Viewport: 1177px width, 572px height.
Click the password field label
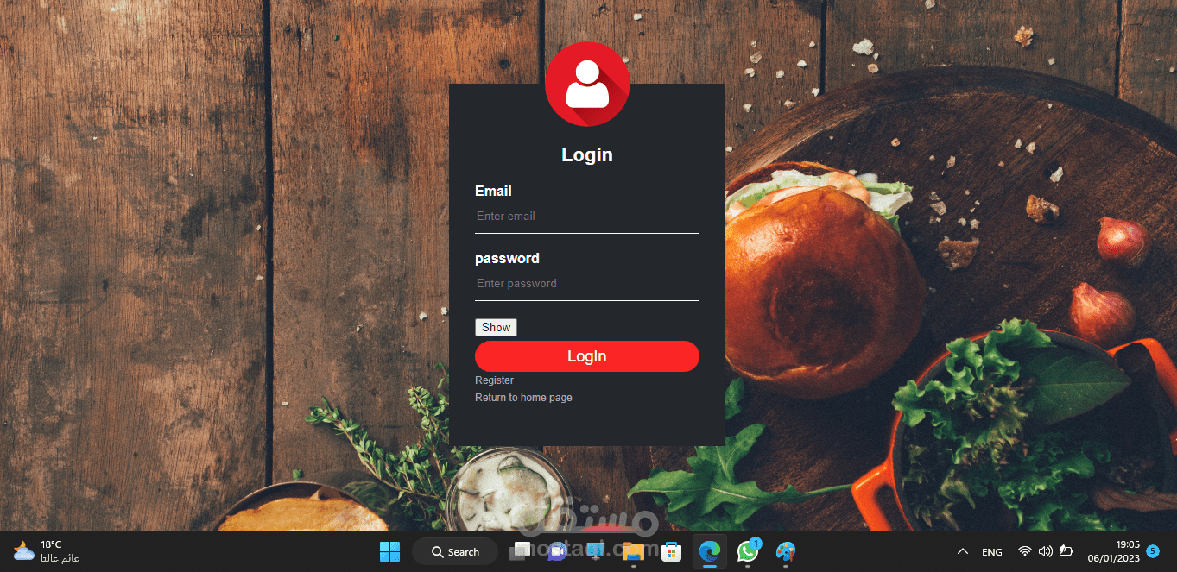coord(507,258)
